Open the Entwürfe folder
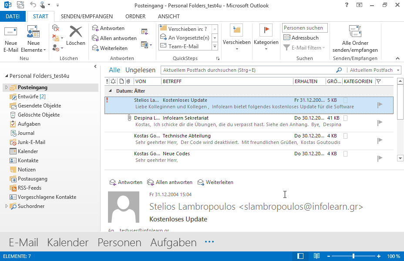Image resolution: width=404 pixels, height=261 pixels. click(28, 97)
